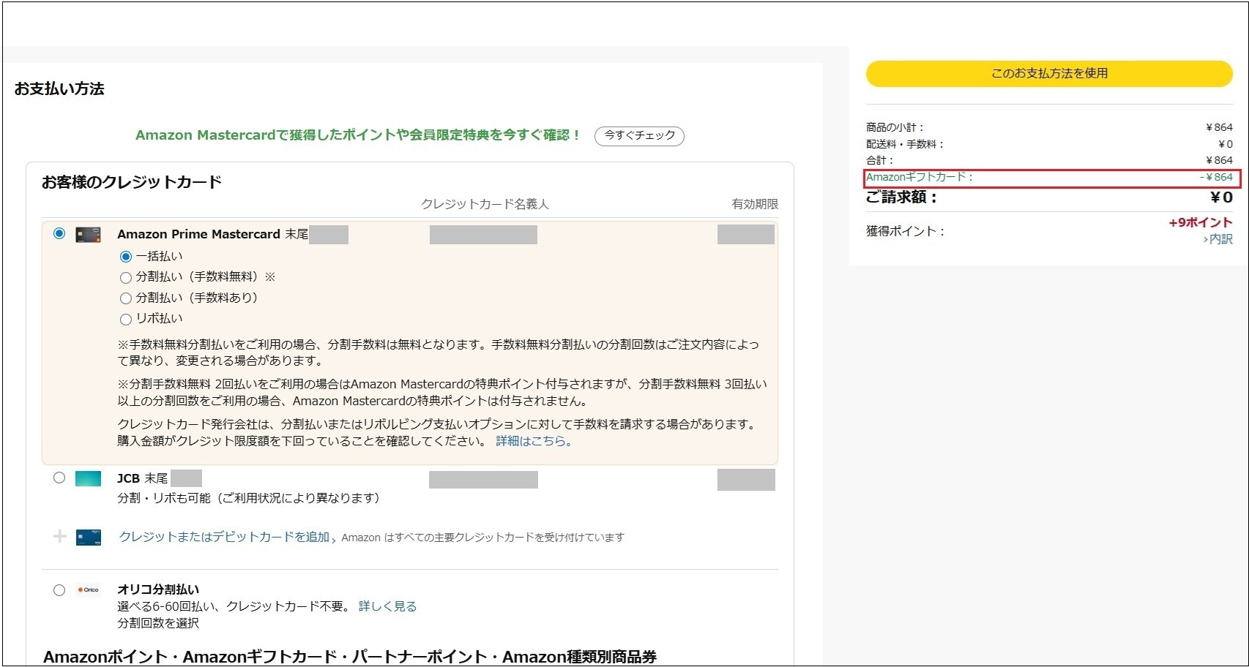This screenshot has height=667, width=1249.
Task: Select the JCB card radio button
Action: coord(59,478)
